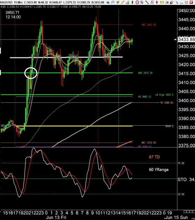This screenshot has height=220, width=195.
Task: Click the red comet icon
Action: click(172, 2)
